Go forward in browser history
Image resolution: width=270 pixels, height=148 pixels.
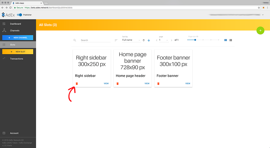(6, 7)
